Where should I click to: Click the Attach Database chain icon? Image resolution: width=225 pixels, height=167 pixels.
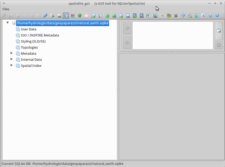pos(59,16)
